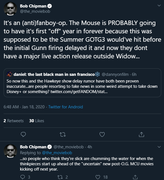Retweet the main tweet
The image size is (164, 180).
(x=63, y=134)
